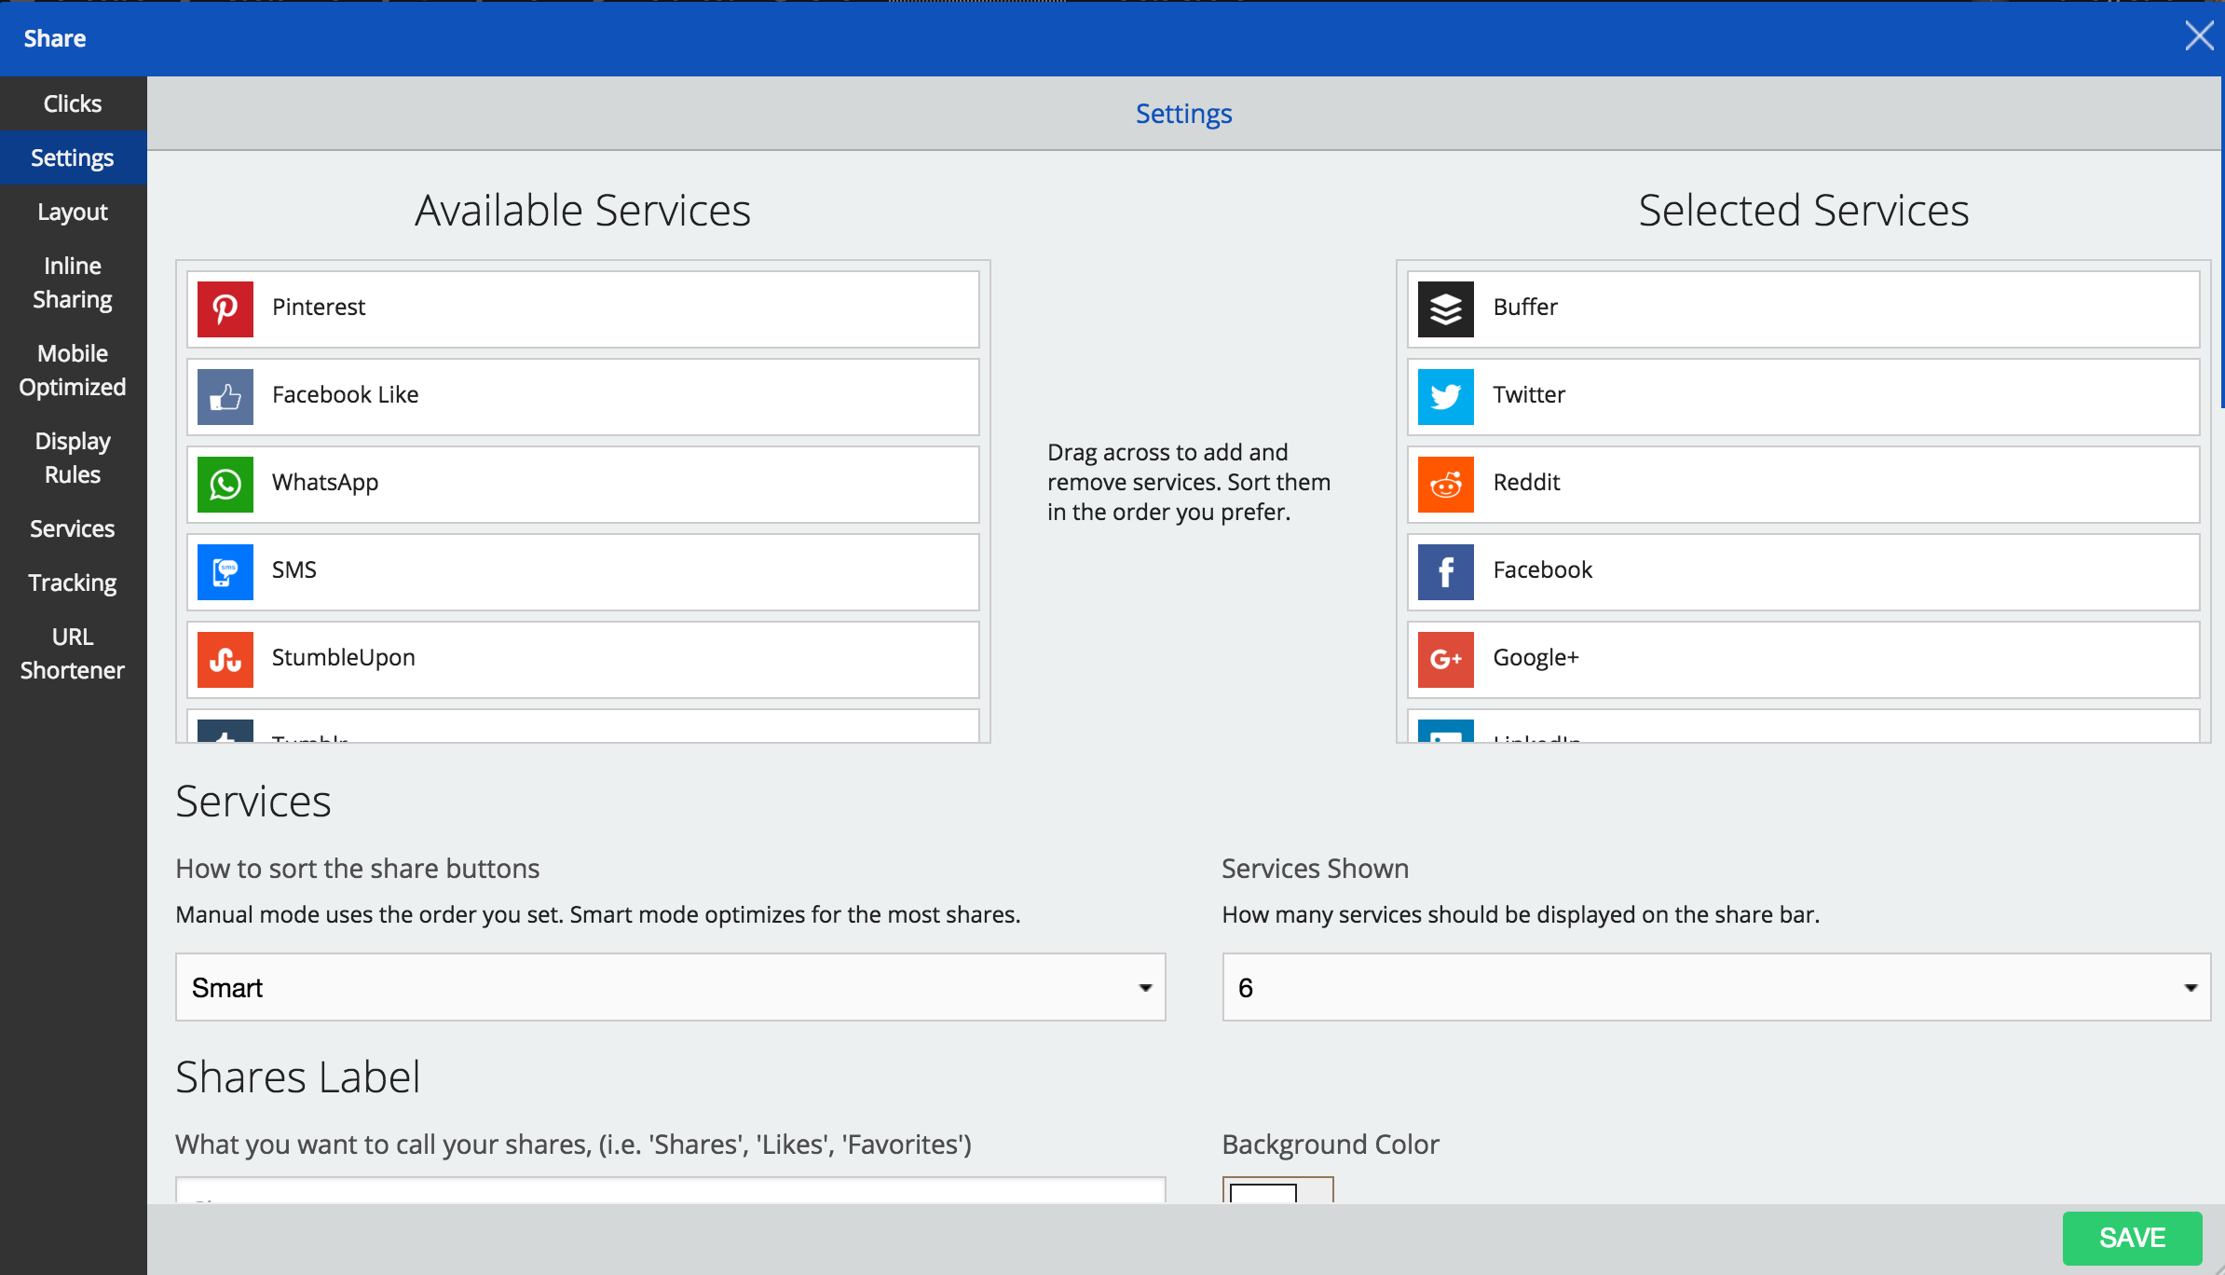2225x1275 pixels.
Task: Open Tracking in the sidebar
Action: point(73,583)
